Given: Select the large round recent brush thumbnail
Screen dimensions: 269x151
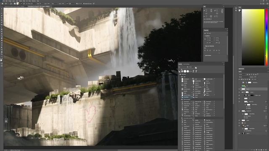Looking at the screenshot, I should coord(185,71).
